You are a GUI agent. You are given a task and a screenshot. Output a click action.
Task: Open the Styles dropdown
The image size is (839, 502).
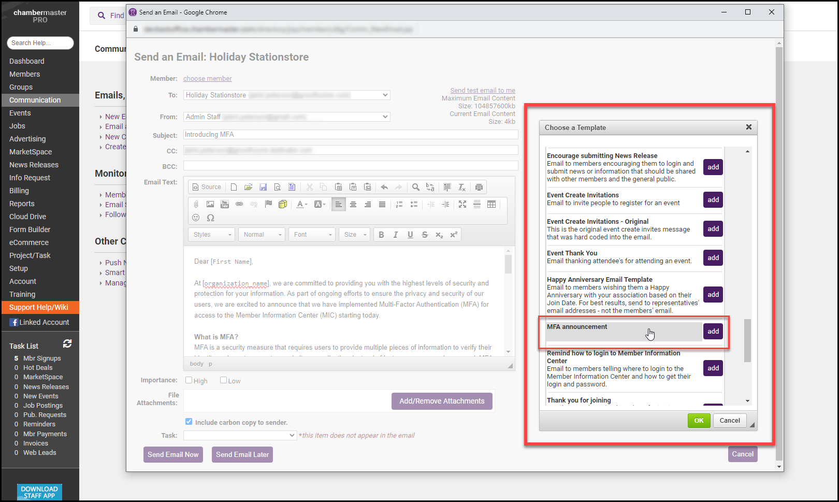point(211,235)
